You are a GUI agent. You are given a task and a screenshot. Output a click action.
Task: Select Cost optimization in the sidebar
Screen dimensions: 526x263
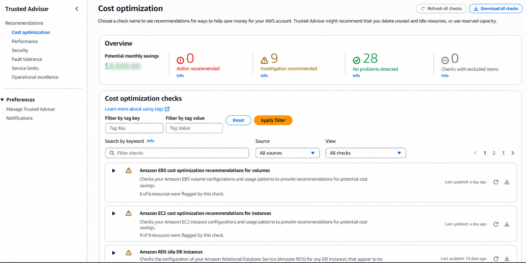pyautogui.click(x=31, y=32)
